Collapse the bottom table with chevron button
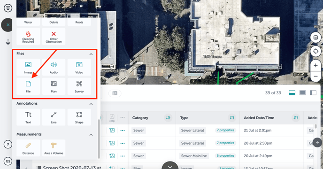This screenshot has width=323, height=169. point(170,166)
